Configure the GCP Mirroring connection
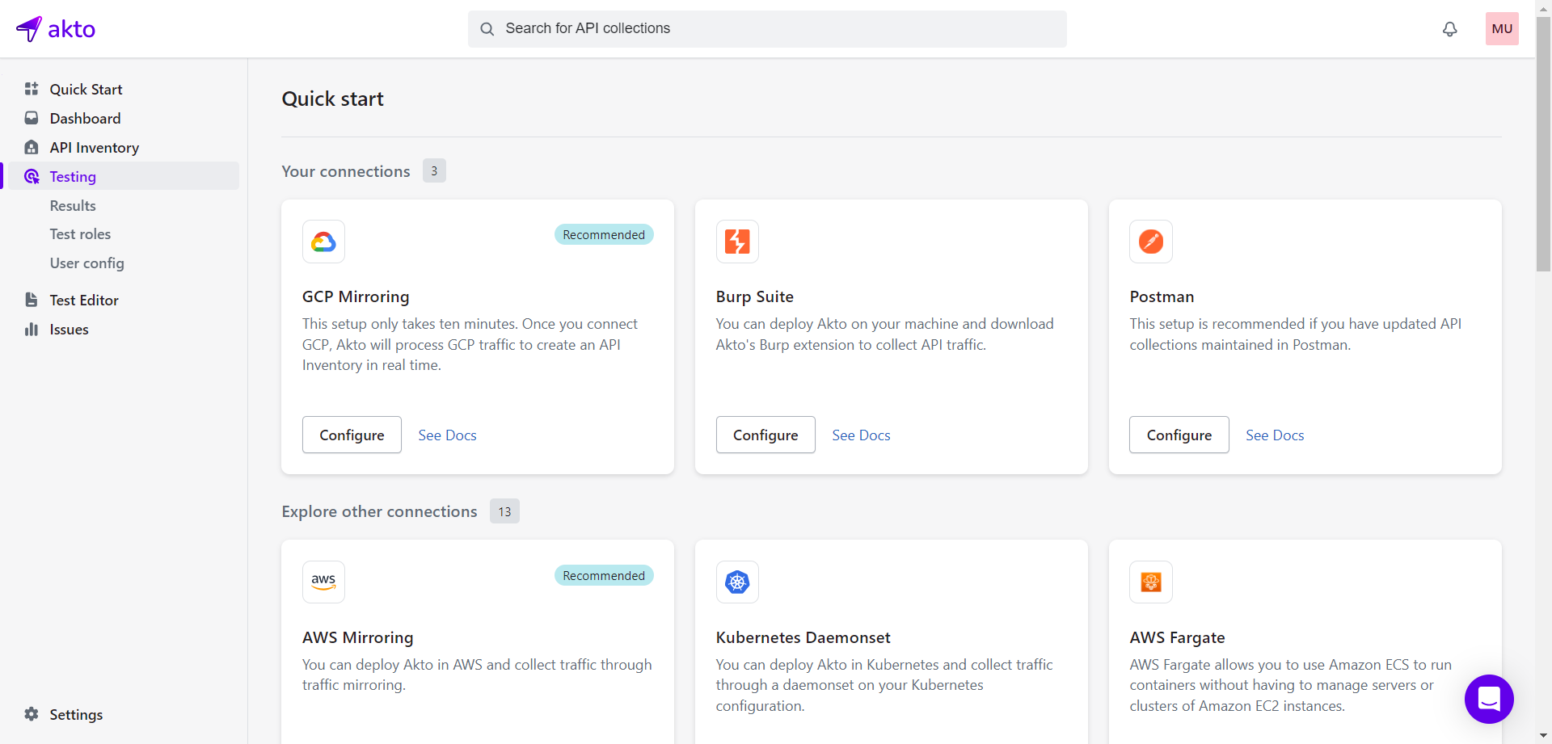1552x744 pixels. coord(352,435)
